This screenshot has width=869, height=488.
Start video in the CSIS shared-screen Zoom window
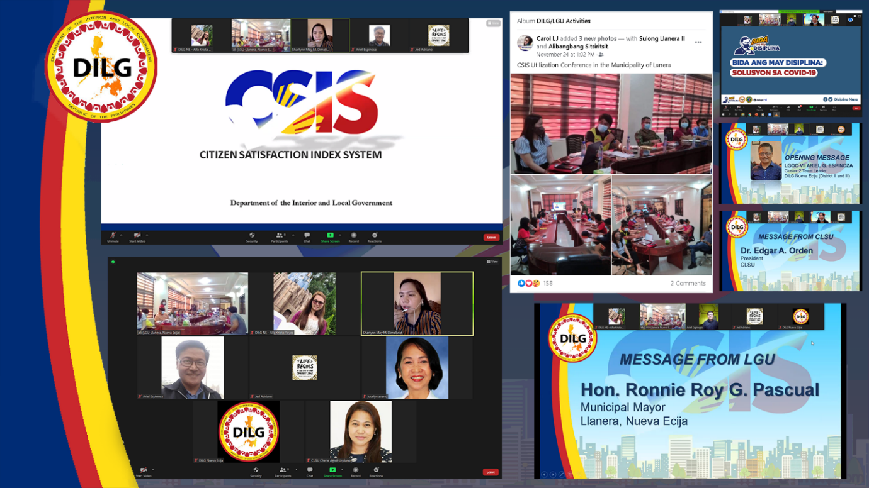click(x=137, y=237)
